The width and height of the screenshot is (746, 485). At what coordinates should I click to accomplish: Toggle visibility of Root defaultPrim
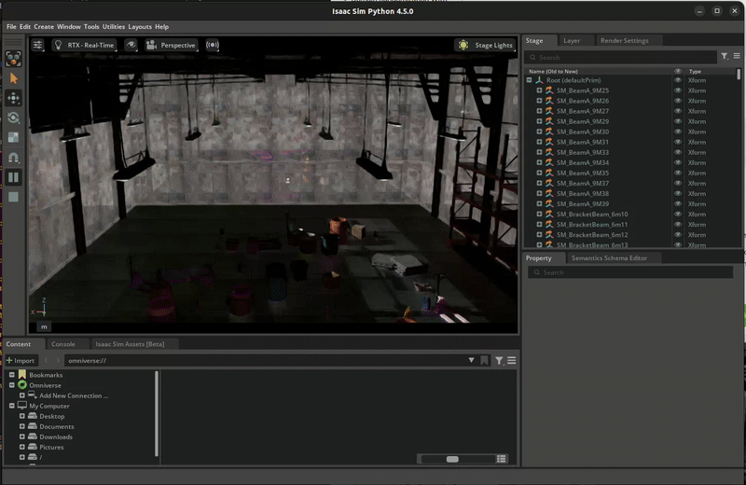(678, 80)
